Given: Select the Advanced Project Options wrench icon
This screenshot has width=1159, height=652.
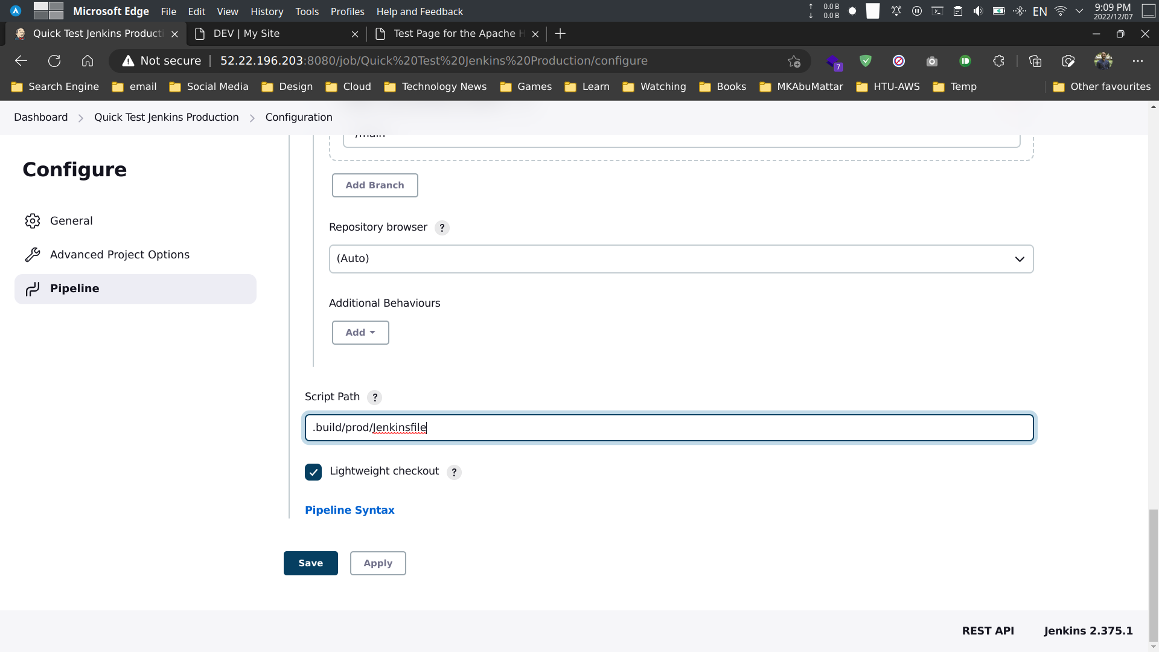Looking at the screenshot, I should tap(33, 254).
